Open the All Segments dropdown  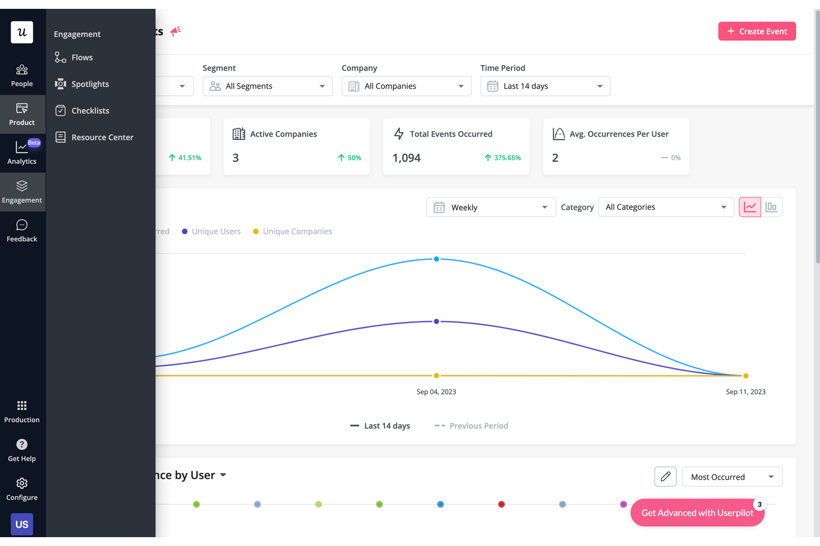pyautogui.click(x=267, y=86)
